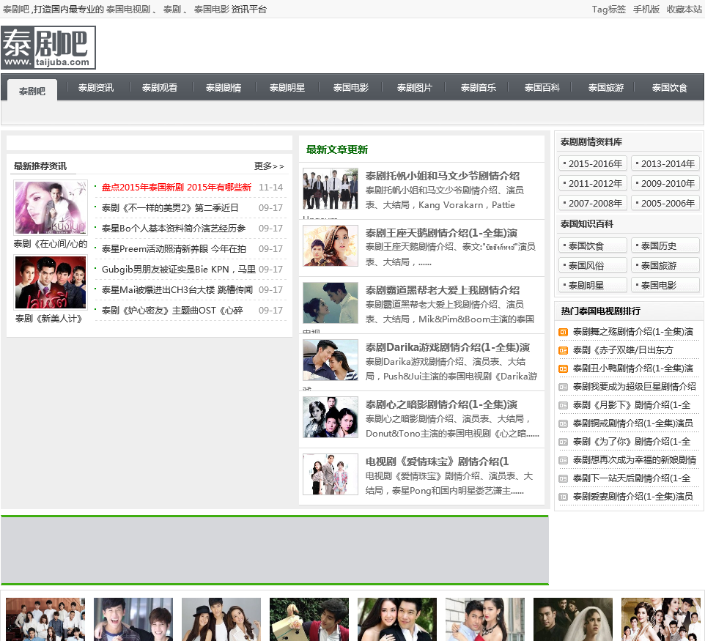Select 2007-2008年 plot archive button
Screen dimensions: 705x641
pyautogui.click(x=593, y=203)
